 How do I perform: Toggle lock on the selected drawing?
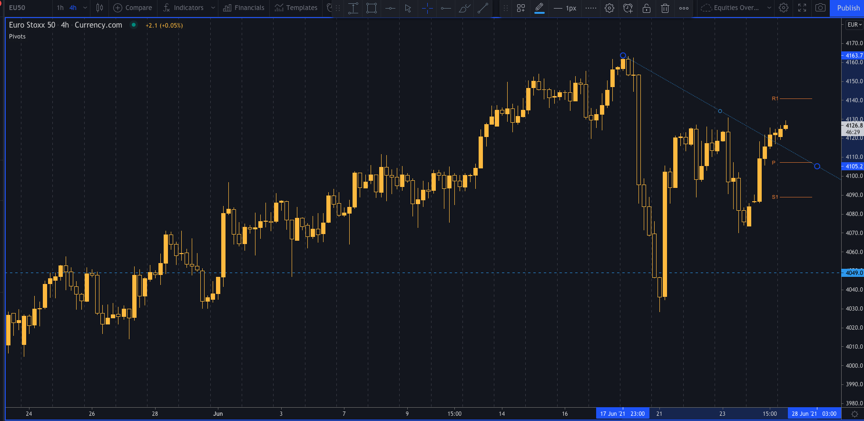(x=647, y=8)
